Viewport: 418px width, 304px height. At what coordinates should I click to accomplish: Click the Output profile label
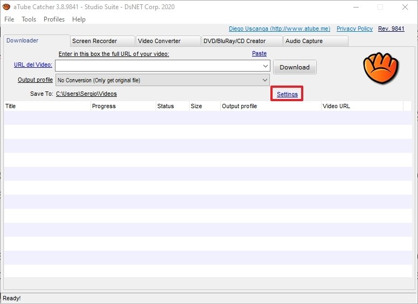pyautogui.click(x=35, y=80)
